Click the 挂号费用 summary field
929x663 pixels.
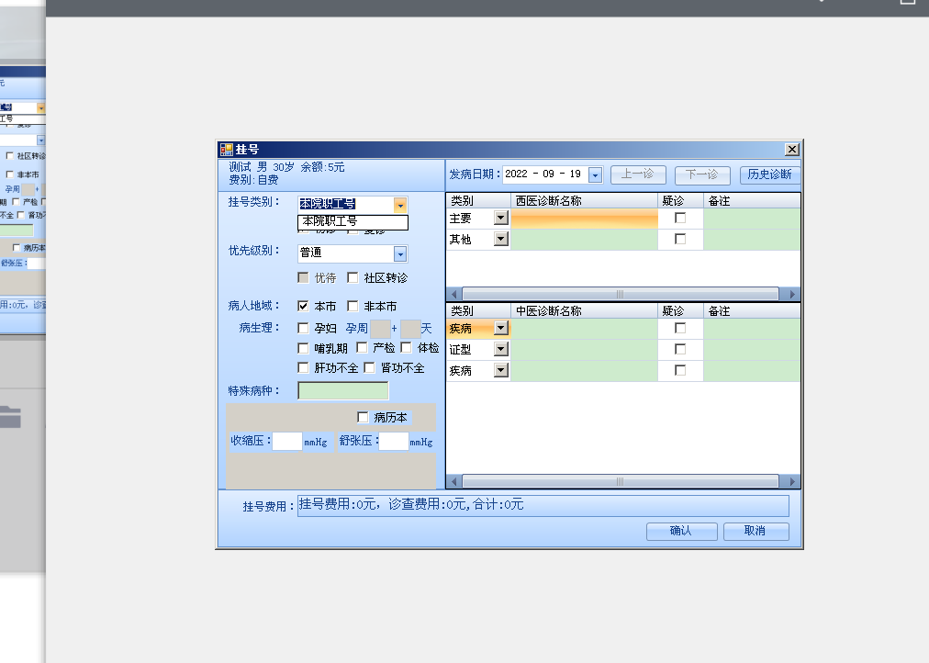pos(543,505)
